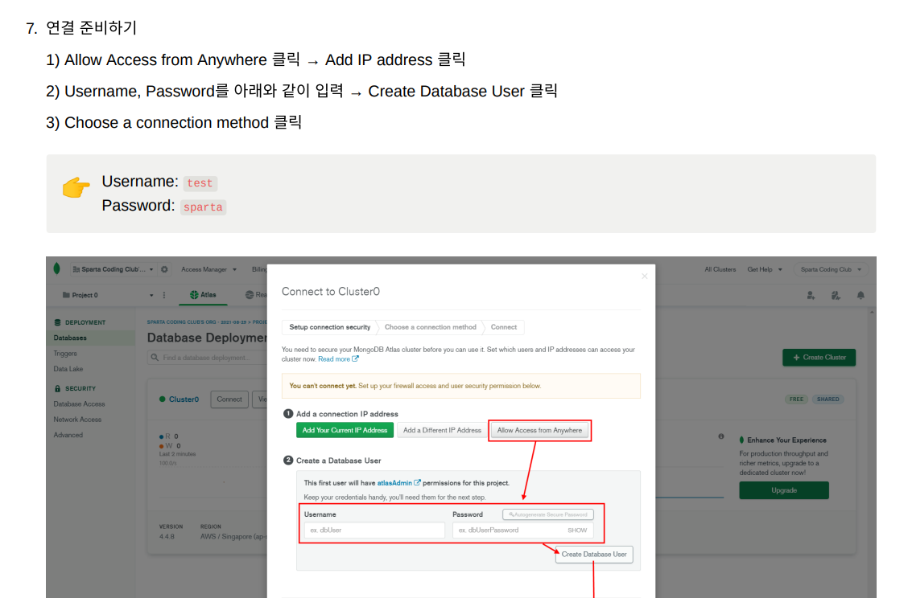Focus the Username input field

(374, 530)
